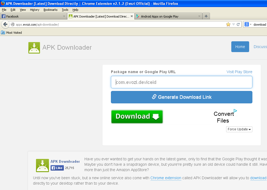Close the Android Apps on Google Play tab
The height and width of the screenshot is (190, 267).
pos(199,16)
